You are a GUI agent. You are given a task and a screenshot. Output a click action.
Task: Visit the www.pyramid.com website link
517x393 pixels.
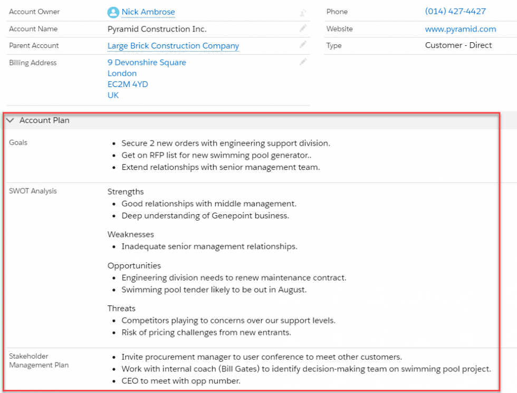pyautogui.click(x=461, y=29)
